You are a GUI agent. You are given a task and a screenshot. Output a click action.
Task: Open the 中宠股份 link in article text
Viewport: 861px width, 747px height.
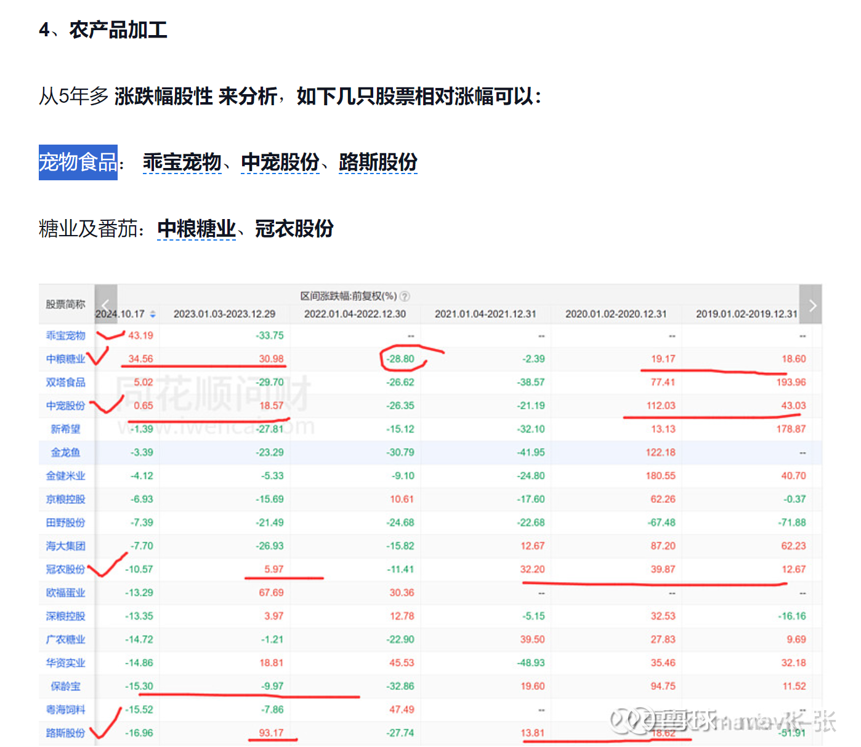pos(280,162)
